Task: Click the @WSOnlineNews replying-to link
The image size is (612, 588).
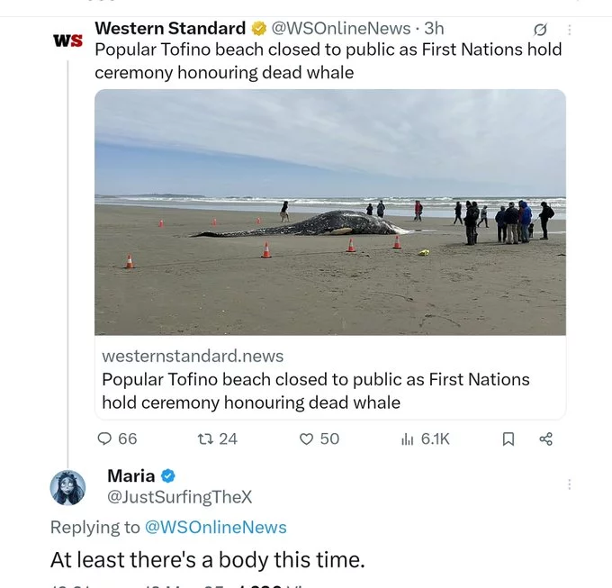Action: tap(215, 527)
